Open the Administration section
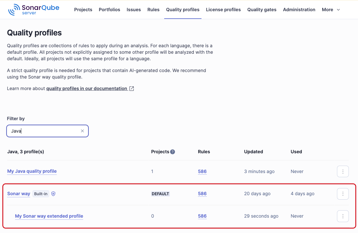Viewport: 358px width, 233px height. [x=299, y=9]
